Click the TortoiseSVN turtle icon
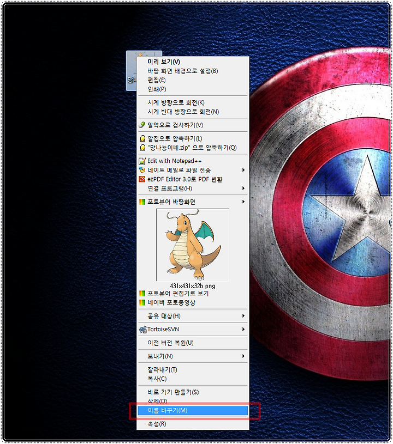The image size is (393, 444). click(x=142, y=329)
